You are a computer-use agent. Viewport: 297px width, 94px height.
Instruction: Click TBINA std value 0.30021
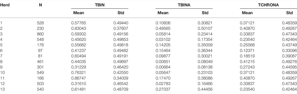[x=205, y=56]
